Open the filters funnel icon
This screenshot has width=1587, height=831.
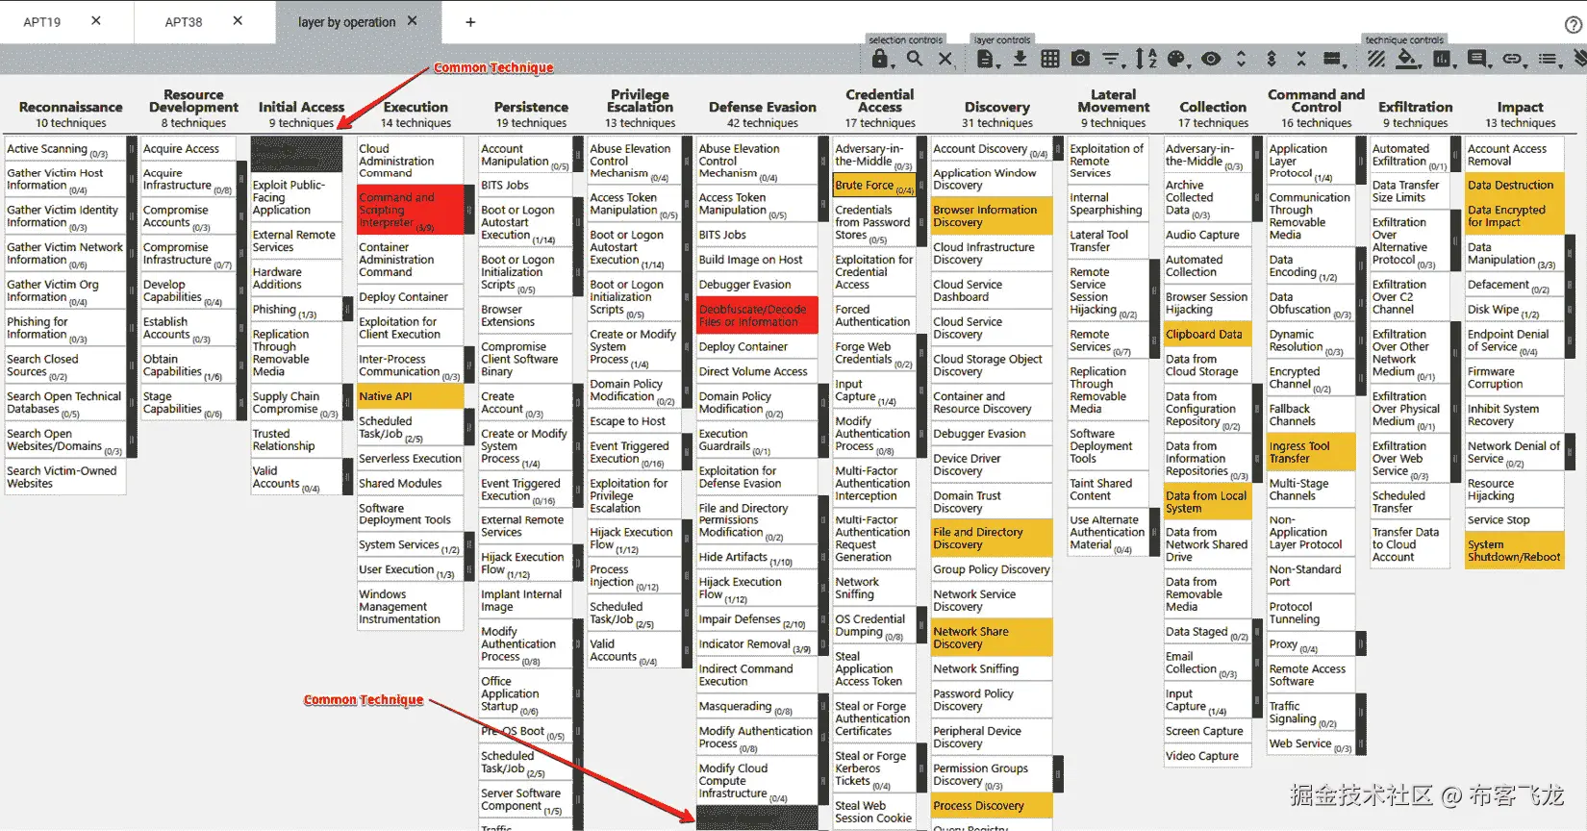[x=1112, y=60]
